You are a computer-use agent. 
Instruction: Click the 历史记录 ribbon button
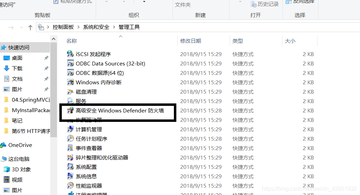[265, 4]
